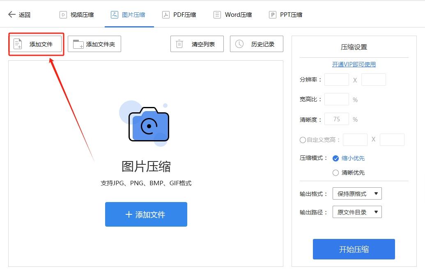The image size is (425, 275).
Task: Click the PPT compression tab icon
Action: pyautogui.click(x=272, y=14)
